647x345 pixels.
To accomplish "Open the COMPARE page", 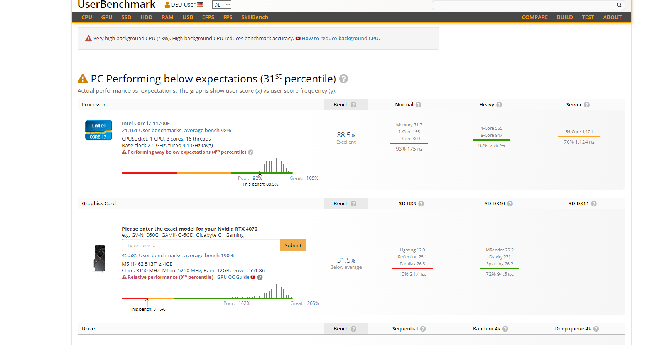I will [x=535, y=17].
